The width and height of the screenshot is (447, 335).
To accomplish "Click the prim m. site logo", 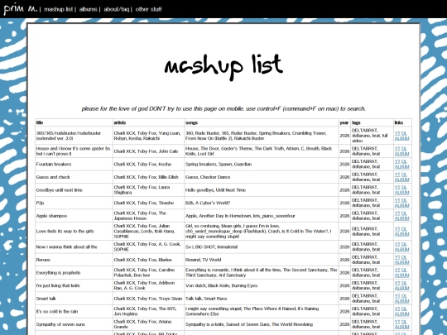I will [x=20, y=8].
